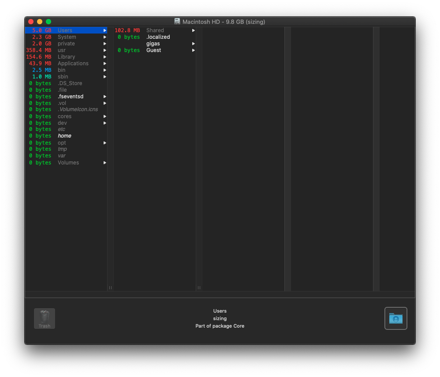Screen dimensions: 440x377
Task: Expand the System folder arrow
Action: pos(104,37)
